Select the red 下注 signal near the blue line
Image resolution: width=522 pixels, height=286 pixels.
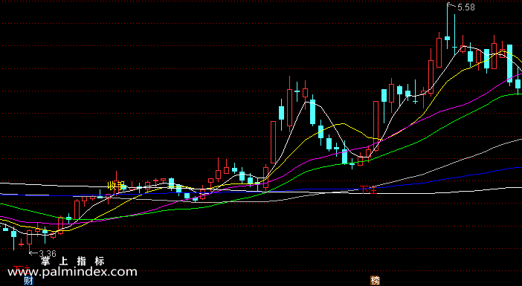pyautogui.click(x=368, y=190)
